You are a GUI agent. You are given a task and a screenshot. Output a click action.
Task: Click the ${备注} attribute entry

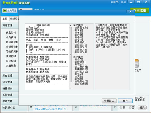click(x=79, y=40)
